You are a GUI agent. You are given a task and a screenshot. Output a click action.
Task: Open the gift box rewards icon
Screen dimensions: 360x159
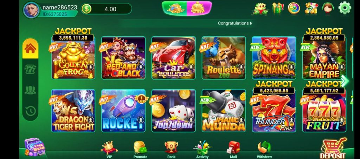277,8
